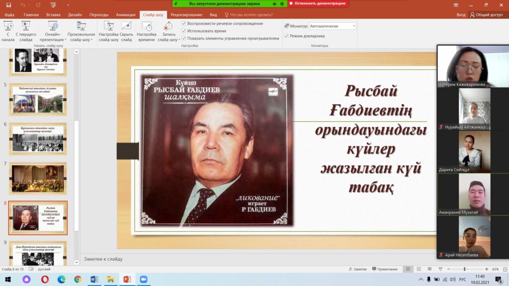
Task: Toggle Показать элементы управления проигрывателем checkbox
Action: point(184,38)
